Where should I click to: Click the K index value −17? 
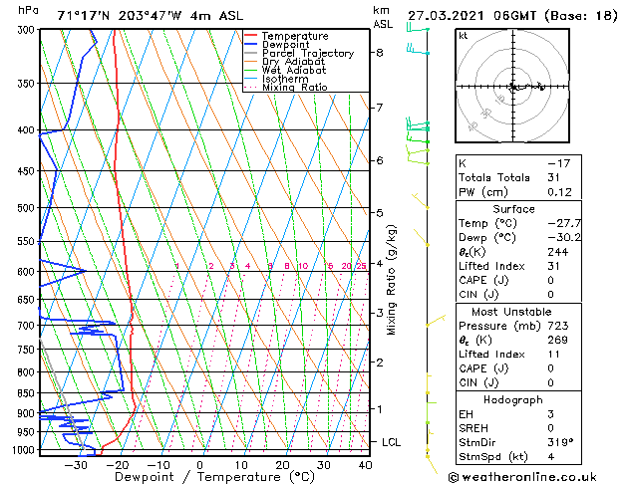click(x=558, y=163)
